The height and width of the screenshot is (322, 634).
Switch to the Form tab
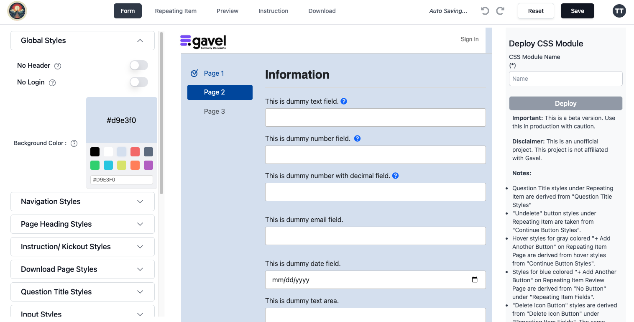pyautogui.click(x=128, y=11)
